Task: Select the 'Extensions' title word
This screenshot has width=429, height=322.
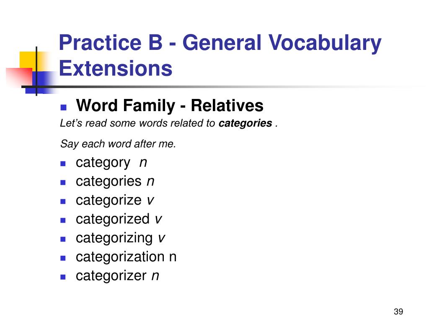Action: point(116,68)
